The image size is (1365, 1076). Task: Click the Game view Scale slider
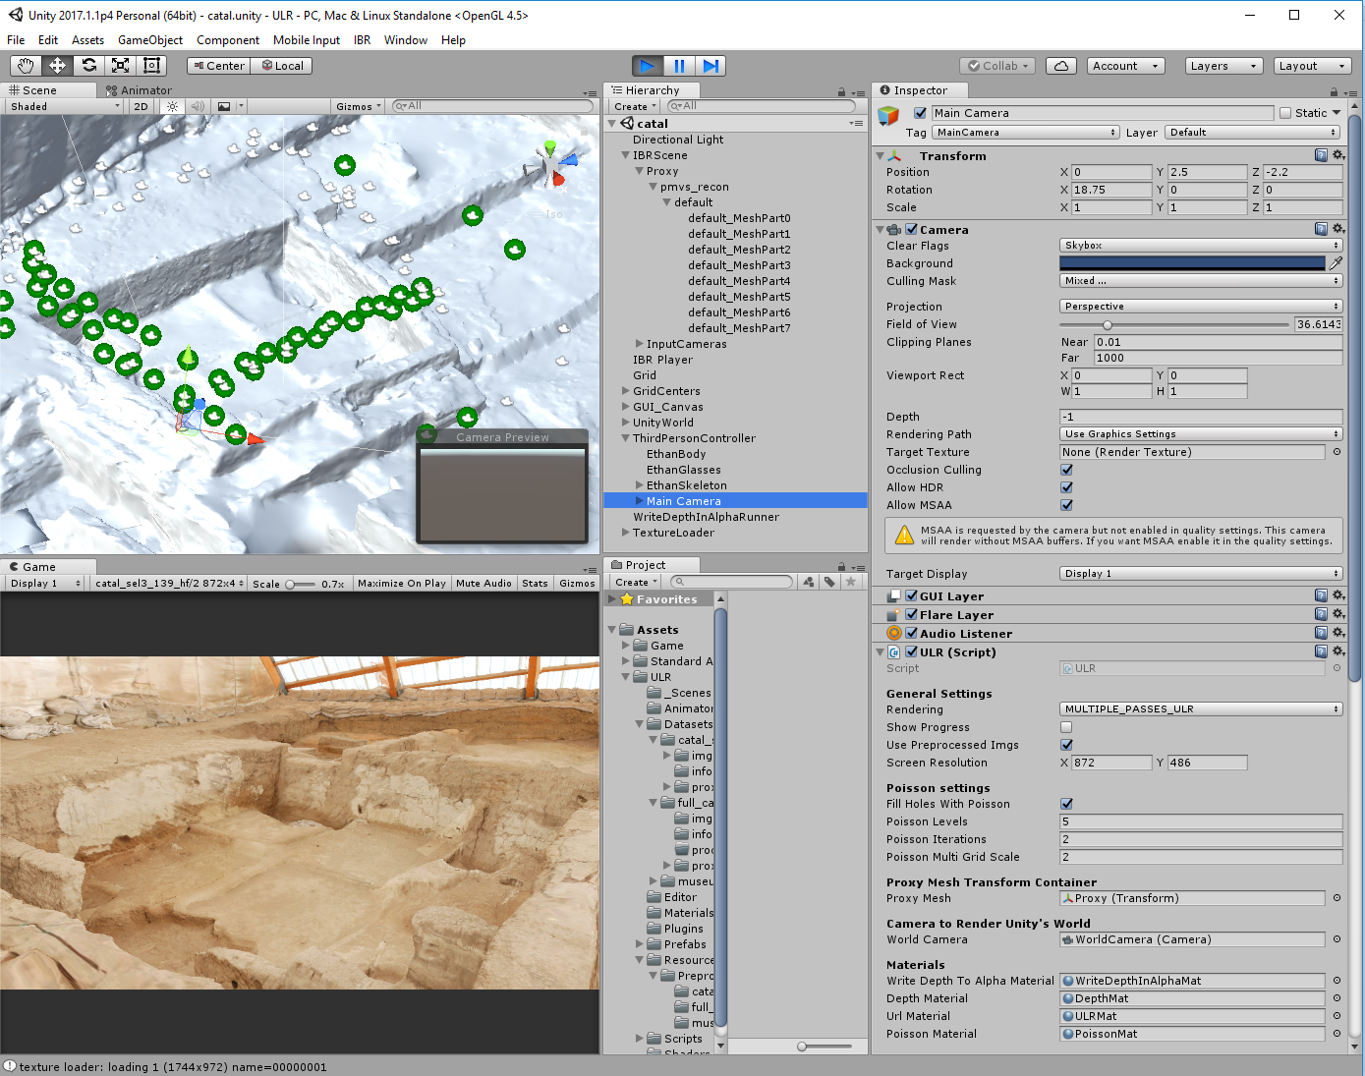[301, 584]
